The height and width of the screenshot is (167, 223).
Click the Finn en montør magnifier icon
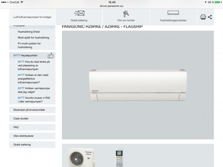(126, 14)
